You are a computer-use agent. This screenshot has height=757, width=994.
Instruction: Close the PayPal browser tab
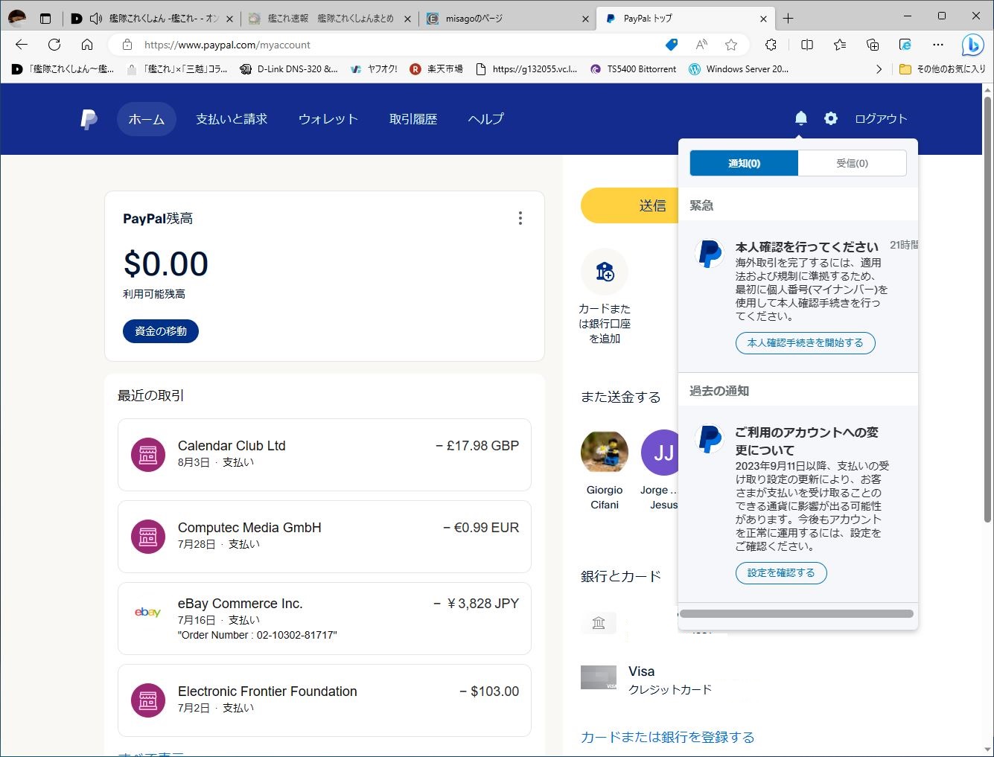coord(763,19)
